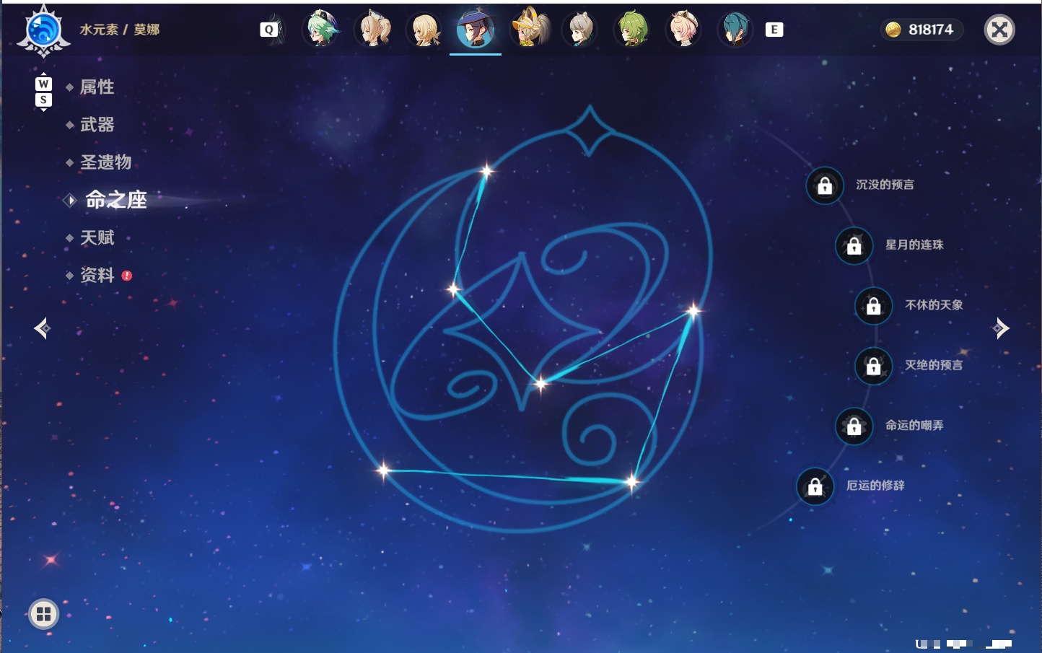The height and width of the screenshot is (653, 1042).
Task: Go to previous character with left arrow
Action: [42, 328]
